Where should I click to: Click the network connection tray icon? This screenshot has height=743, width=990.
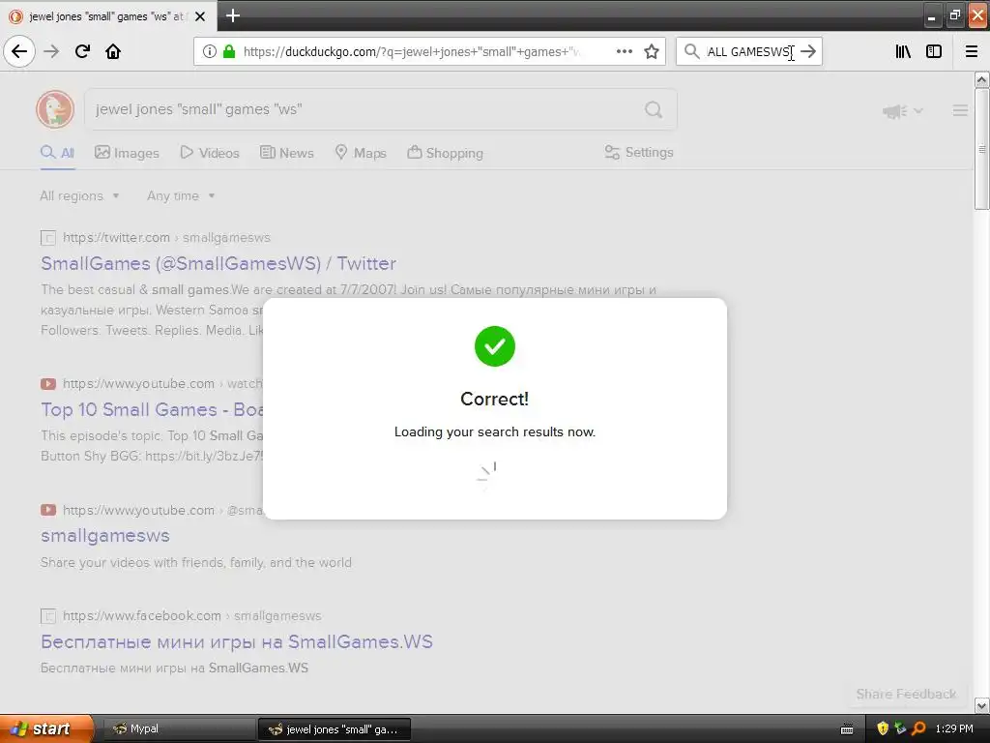900,728
